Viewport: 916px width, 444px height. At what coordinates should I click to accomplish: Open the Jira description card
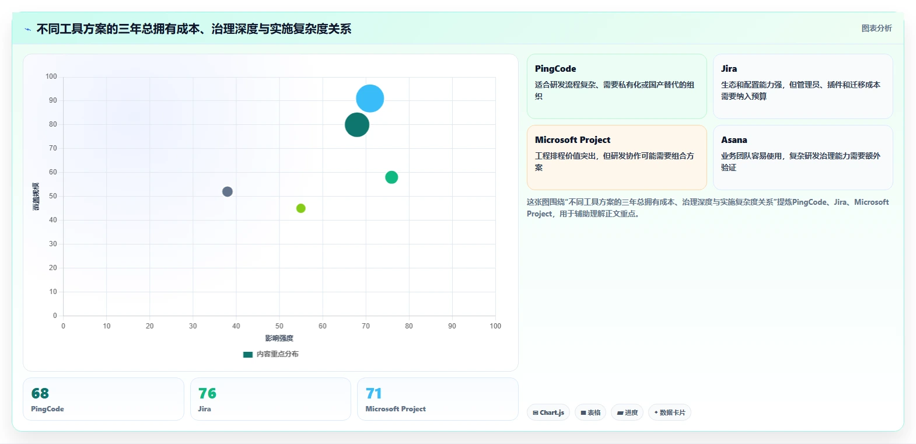[803, 86]
